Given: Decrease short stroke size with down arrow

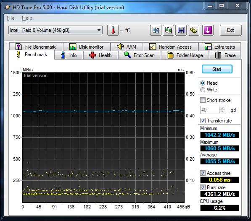Looking at the screenshot, I should pyautogui.click(x=222, y=112).
